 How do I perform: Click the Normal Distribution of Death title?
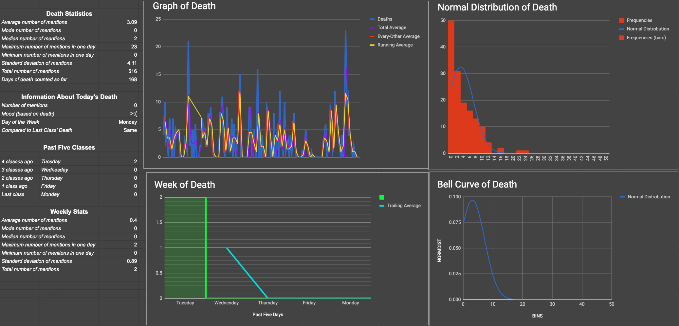point(497,7)
